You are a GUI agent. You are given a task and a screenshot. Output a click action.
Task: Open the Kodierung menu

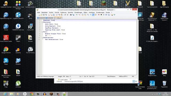click(63, 13)
